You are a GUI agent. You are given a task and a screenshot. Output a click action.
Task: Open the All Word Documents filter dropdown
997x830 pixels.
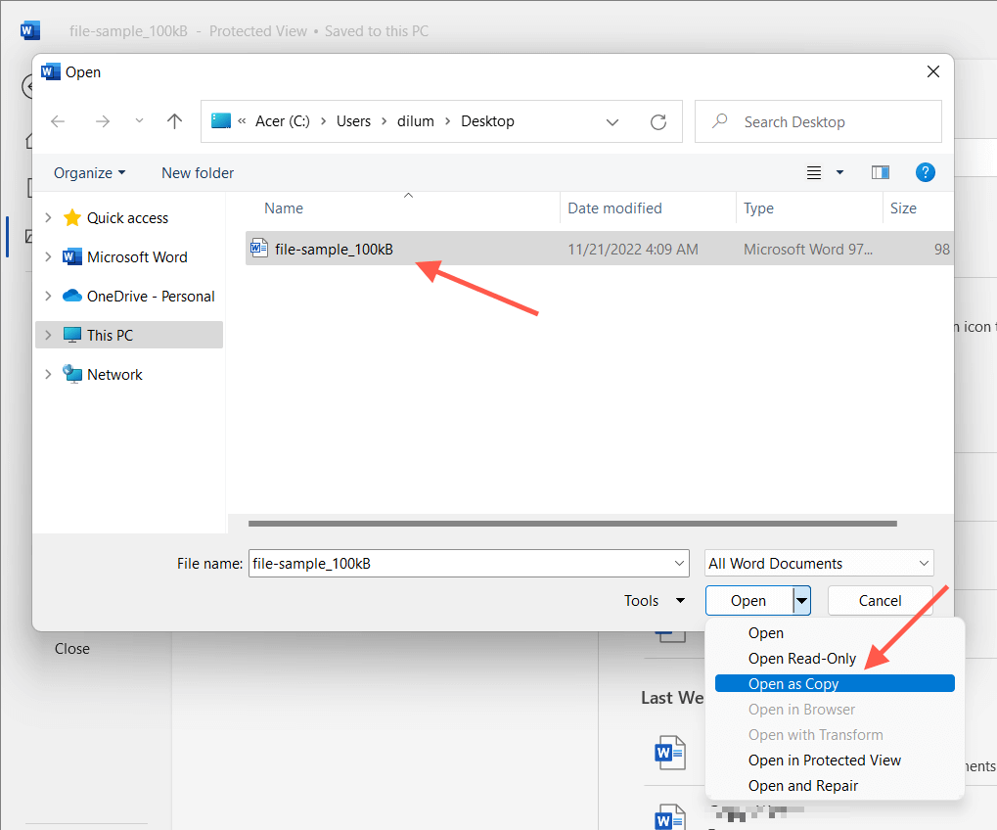[x=819, y=564]
